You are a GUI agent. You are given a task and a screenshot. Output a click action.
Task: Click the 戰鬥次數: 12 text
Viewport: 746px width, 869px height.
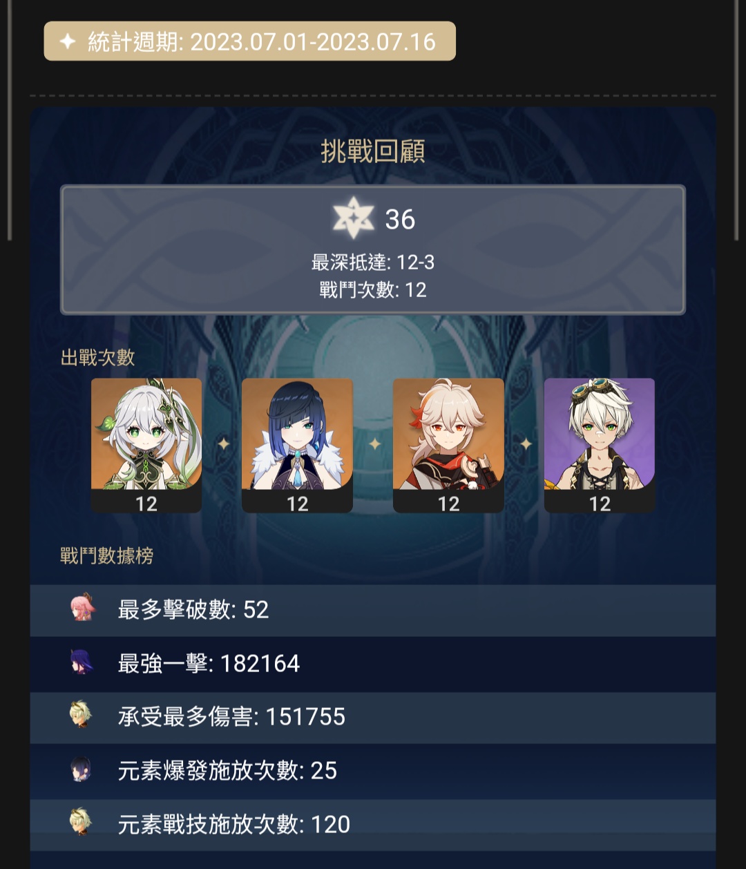click(x=373, y=290)
